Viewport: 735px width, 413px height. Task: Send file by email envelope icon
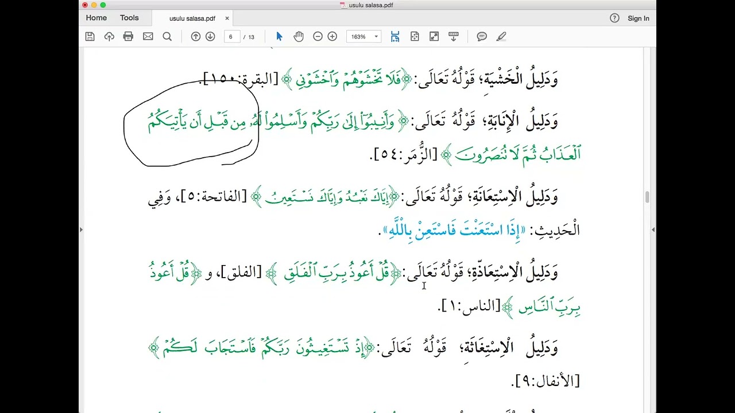click(148, 37)
